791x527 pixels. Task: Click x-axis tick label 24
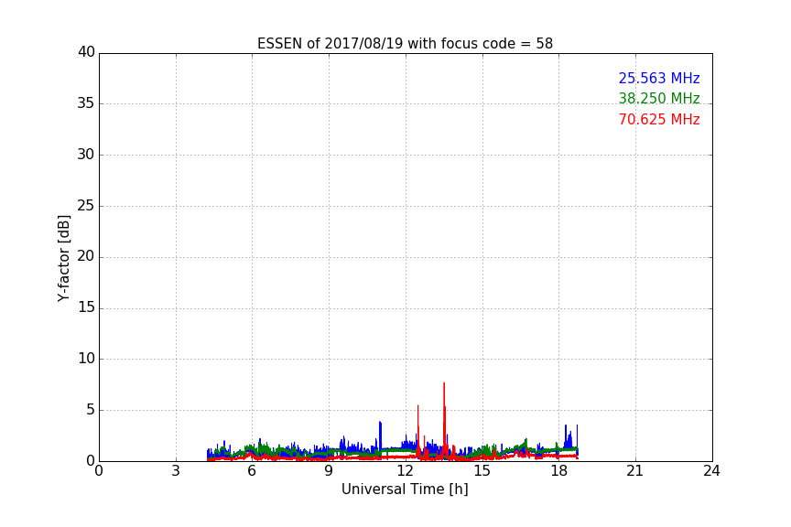[711, 471]
